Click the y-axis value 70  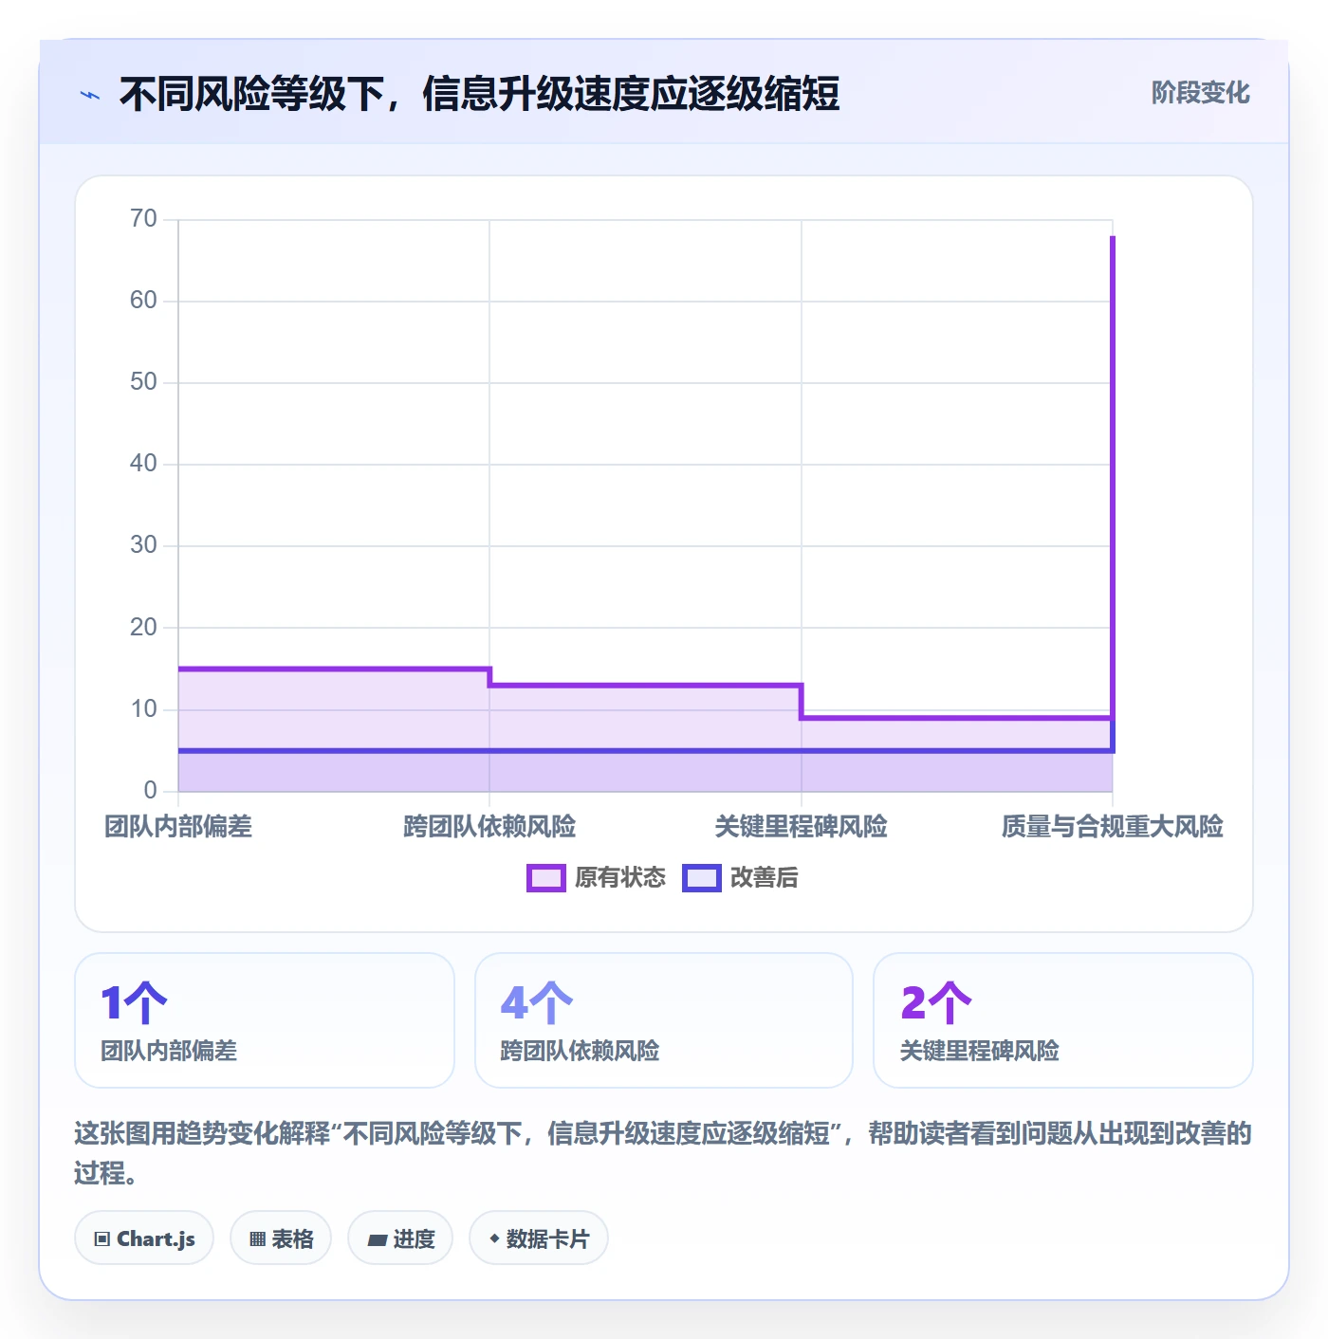click(143, 219)
